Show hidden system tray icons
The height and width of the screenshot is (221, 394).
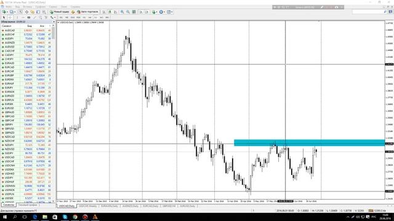tap(348, 217)
